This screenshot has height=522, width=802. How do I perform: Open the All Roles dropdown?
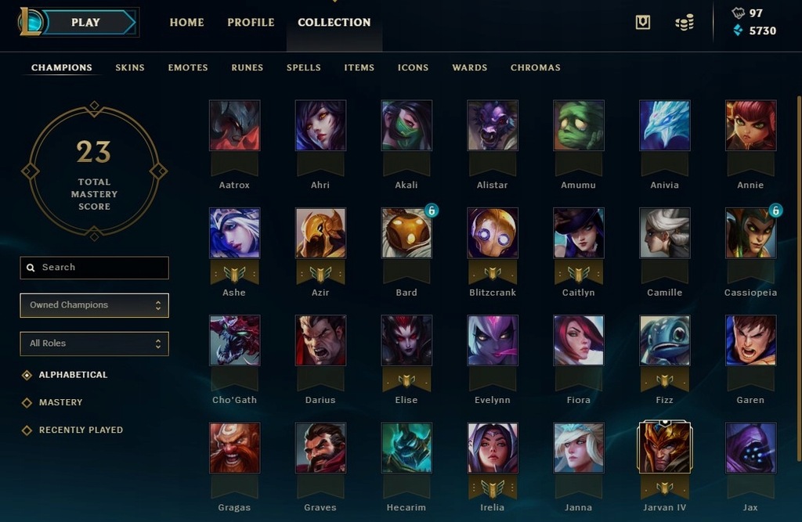94,344
